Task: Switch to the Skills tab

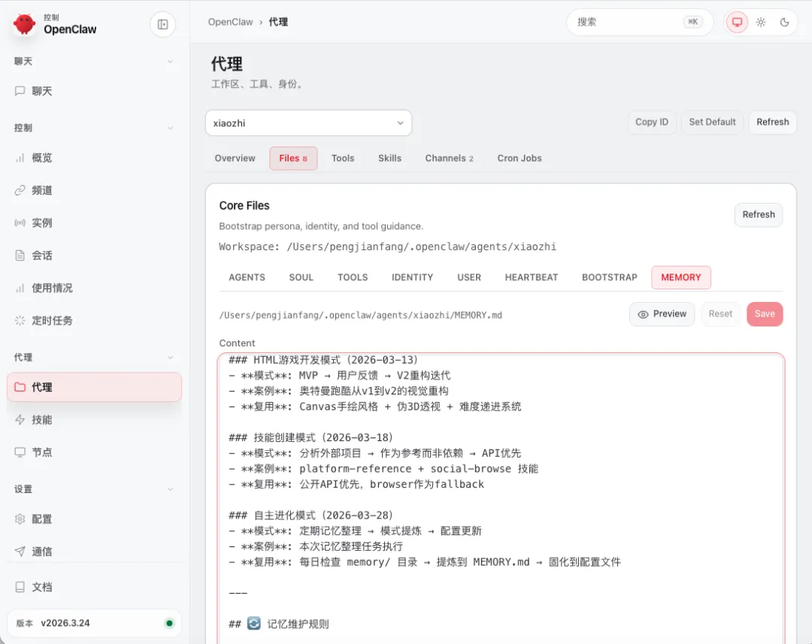Action: (x=389, y=159)
